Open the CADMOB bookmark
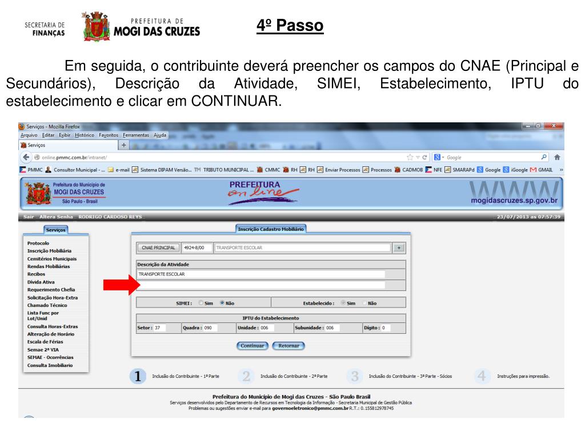The height and width of the screenshot is (439, 585). 409,170
